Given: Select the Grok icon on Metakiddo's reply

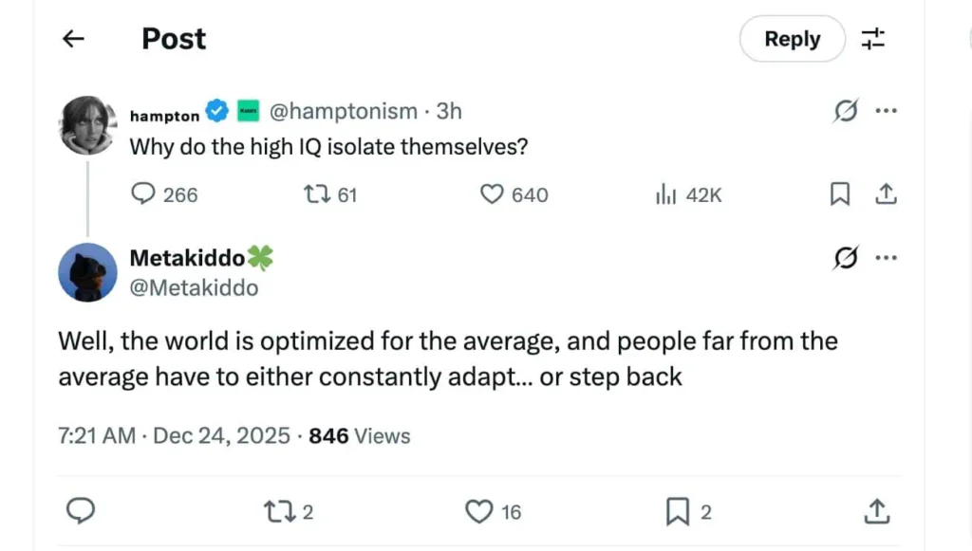Looking at the screenshot, I should coord(845,257).
